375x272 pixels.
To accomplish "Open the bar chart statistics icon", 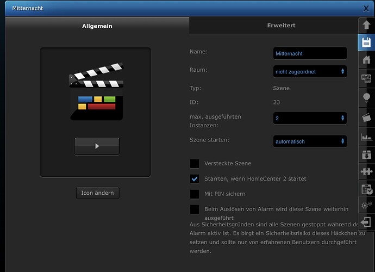I will [366, 137].
